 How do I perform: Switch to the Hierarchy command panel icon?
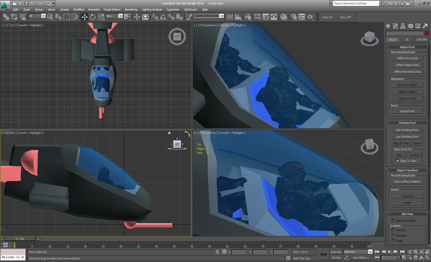(x=403, y=26)
